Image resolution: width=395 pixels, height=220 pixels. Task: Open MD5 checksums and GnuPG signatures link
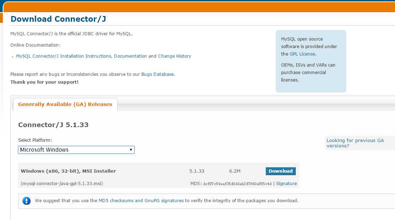(141, 201)
